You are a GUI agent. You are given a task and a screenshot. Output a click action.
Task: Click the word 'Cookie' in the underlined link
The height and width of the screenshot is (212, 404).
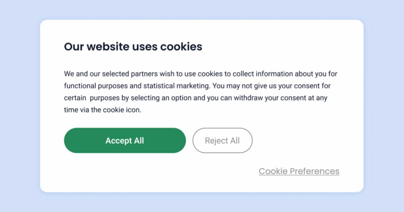(273, 171)
